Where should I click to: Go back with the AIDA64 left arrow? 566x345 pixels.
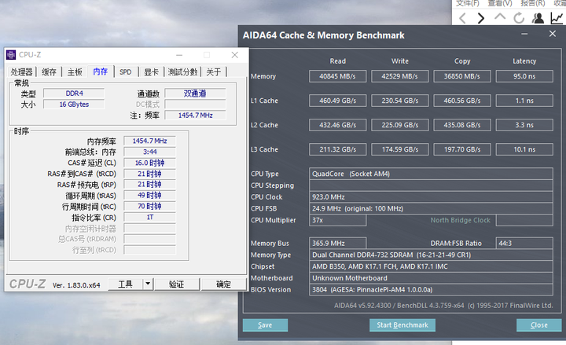click(x=463, y=18)
